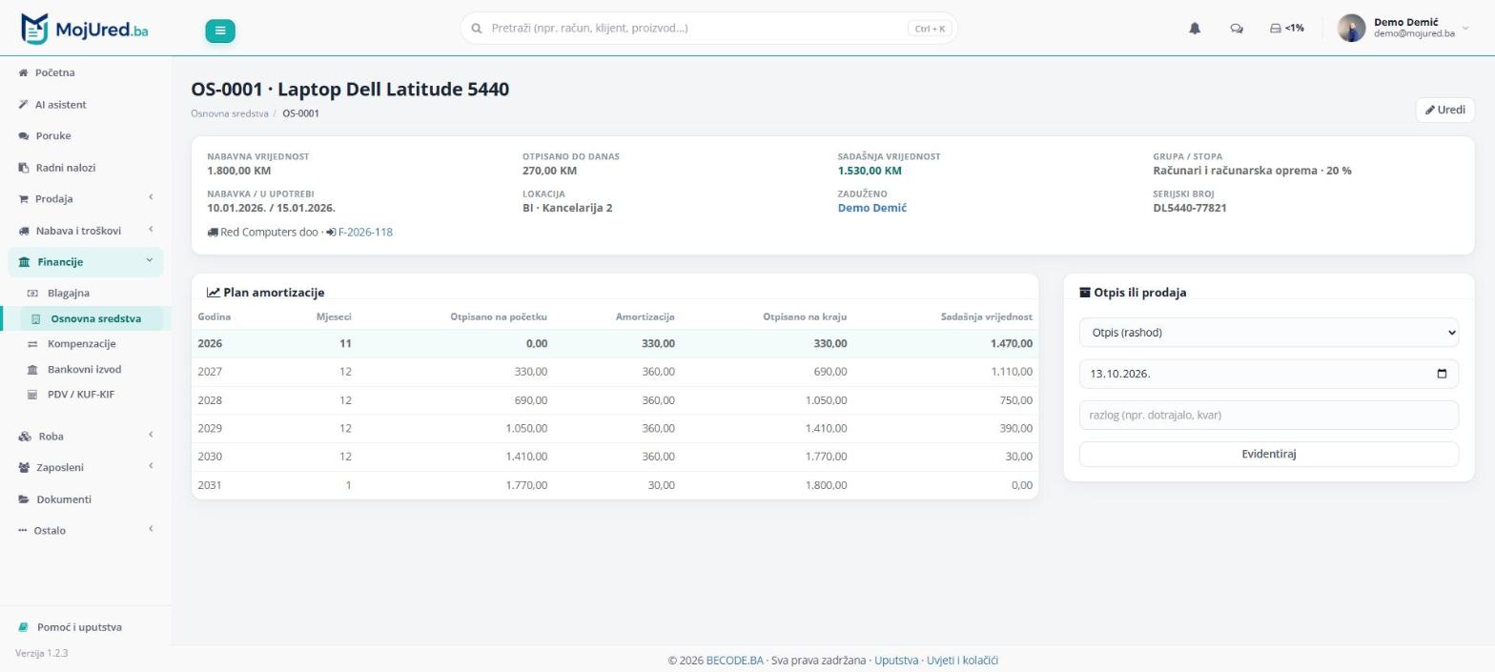Click the Pomoć i uputstva book icon
The height and width of the screenshot is (672, 1495).
pyautogui.click(x=24, y=627)
